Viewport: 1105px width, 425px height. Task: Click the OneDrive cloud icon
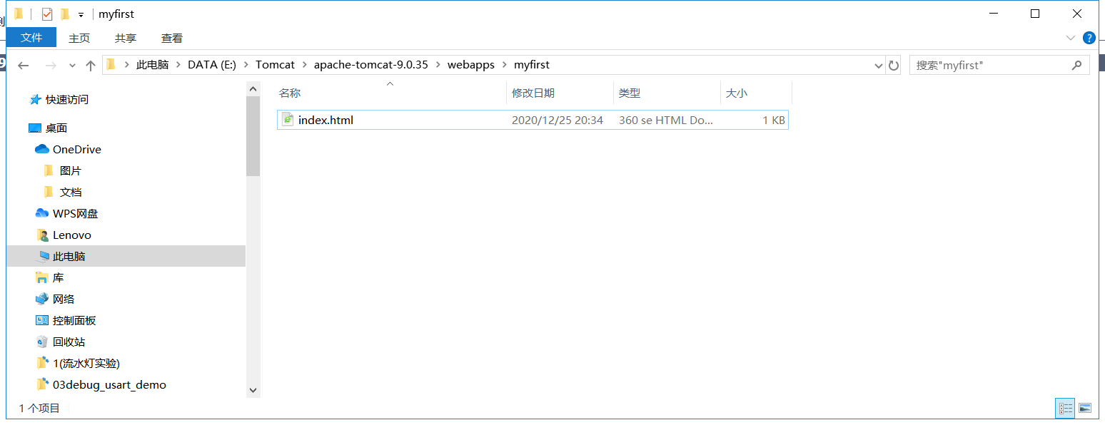(42, 149)
